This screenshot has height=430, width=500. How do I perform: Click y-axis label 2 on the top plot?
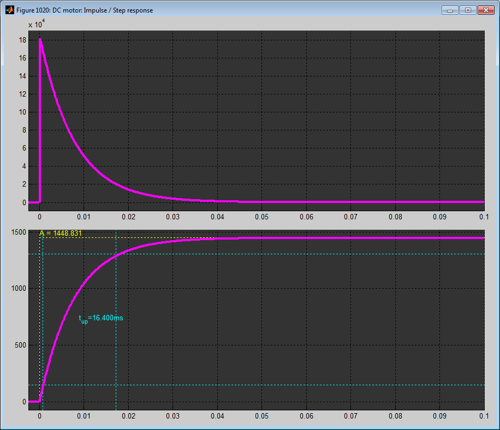(x=24, y=184)
